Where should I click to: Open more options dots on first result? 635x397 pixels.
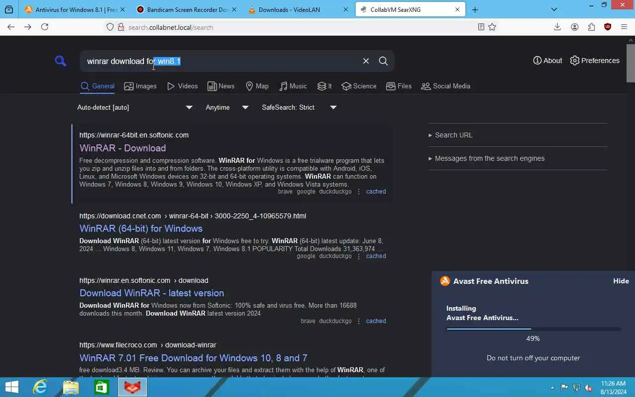pyautogui.click(x=359, y=192)
